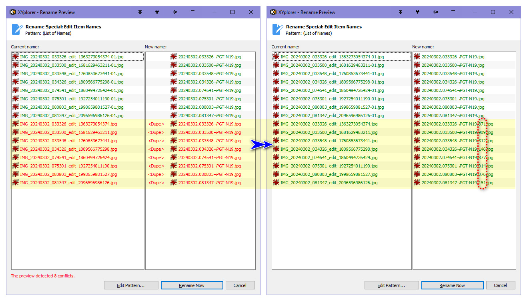Click the pin icon in left dialog title bar
This screenshot has height=301, width=527.
175,12
